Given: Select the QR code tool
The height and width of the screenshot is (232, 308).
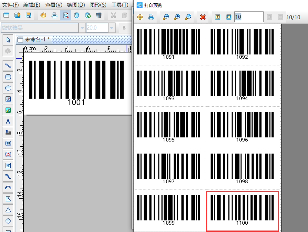Looking at the screenshot, I should (x=8, y=166).
